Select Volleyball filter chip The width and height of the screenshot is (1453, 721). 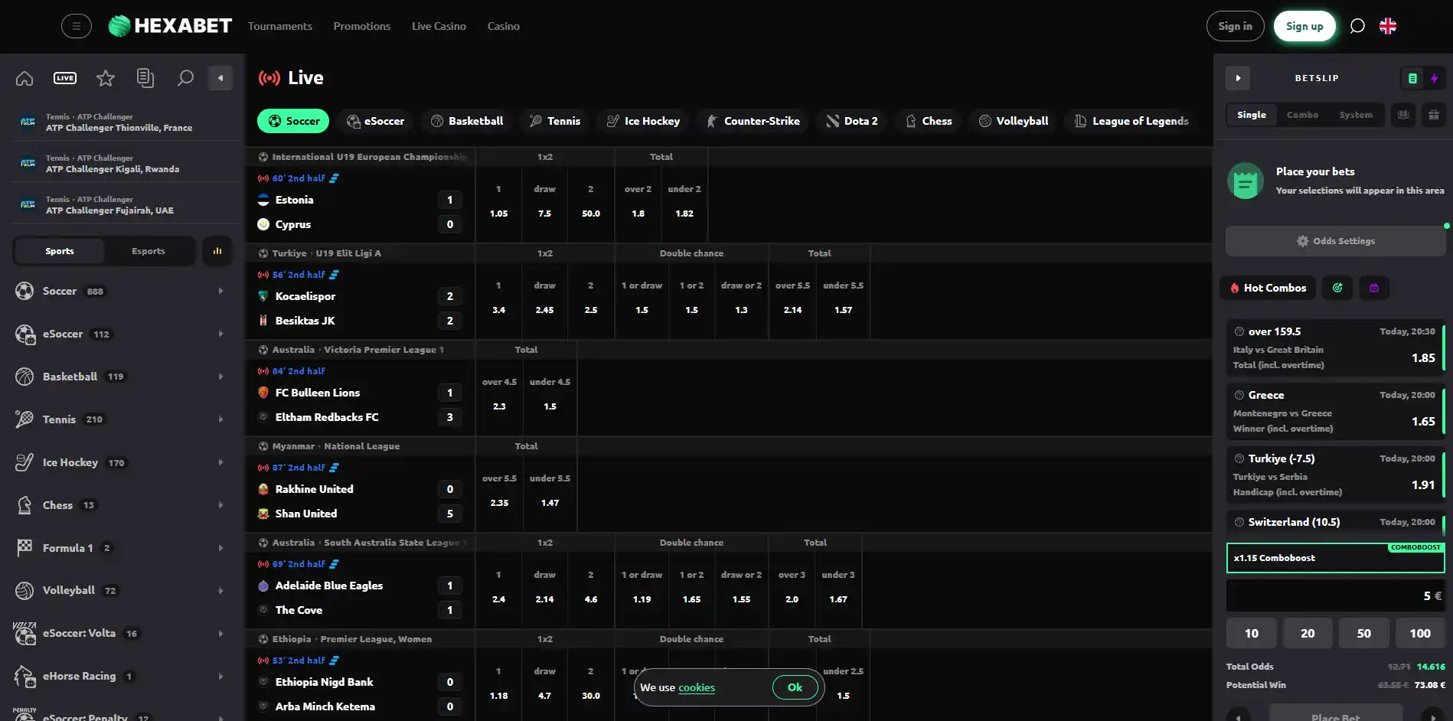(x=1014, y=121)
